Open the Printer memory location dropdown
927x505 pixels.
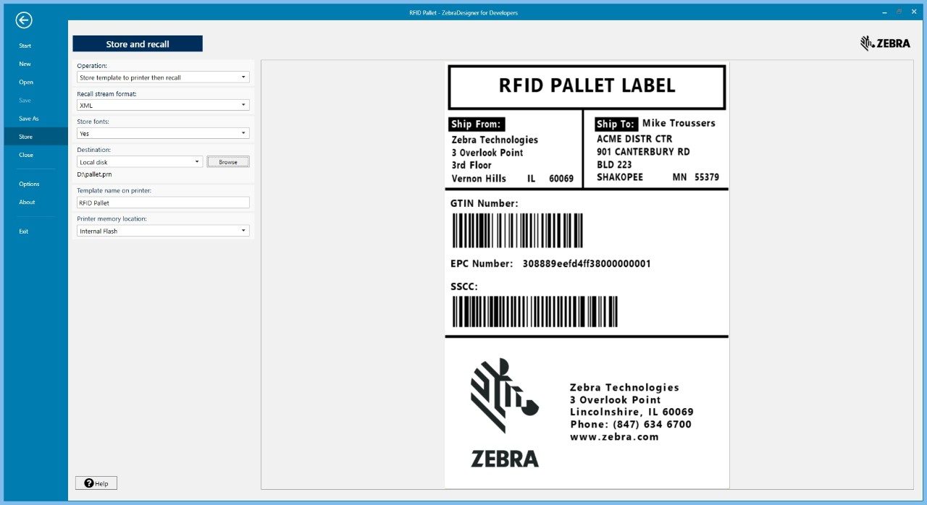163,231
